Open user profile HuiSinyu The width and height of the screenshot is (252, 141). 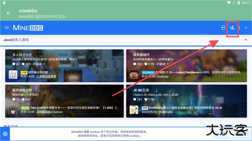[163, 76]
